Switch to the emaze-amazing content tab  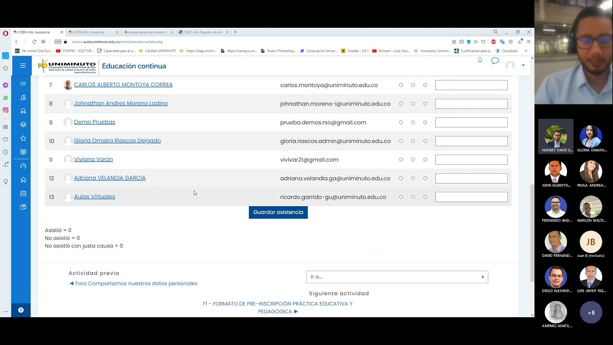point(148,32)
